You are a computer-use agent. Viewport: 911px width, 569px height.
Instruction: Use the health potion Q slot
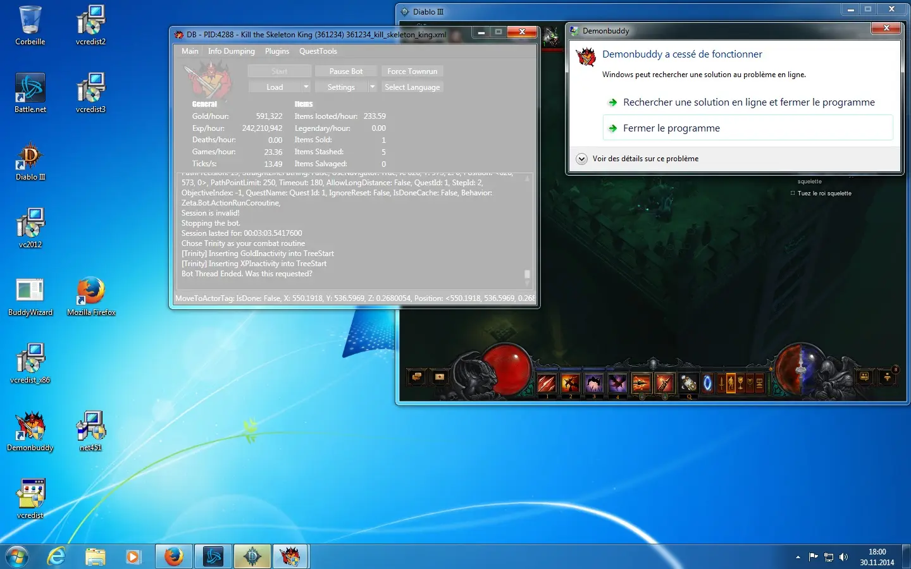[688, 383]
